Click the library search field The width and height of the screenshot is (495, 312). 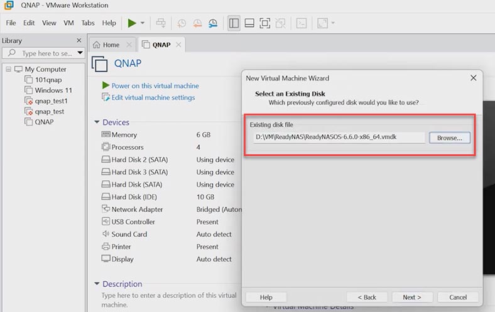tap(43, 53)
